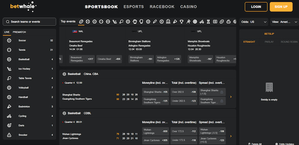Select the table tennis paddle icon in the sports bar
The width and height of the screenshot is (299, 145).
[121, 22]
